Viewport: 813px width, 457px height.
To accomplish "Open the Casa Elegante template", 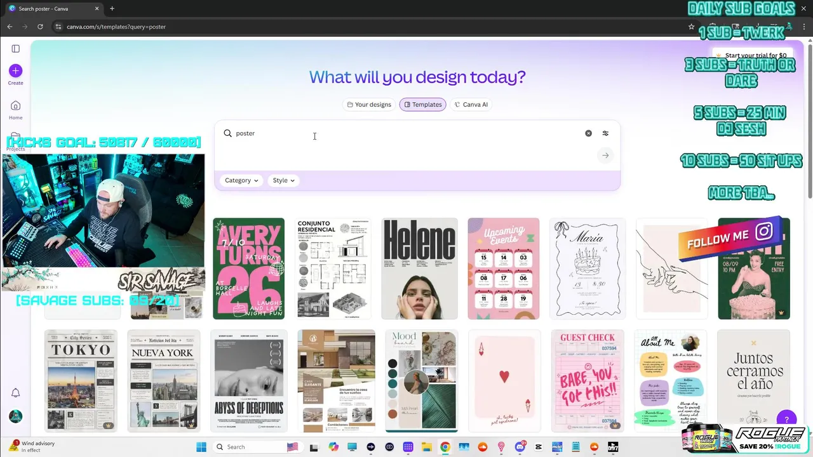I will [x=336, y=381].
